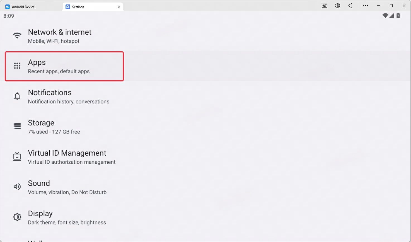Viewport: 411px width, 242px height.
Task: Switch to the Android Device tab
Action: tap(23, 7)
